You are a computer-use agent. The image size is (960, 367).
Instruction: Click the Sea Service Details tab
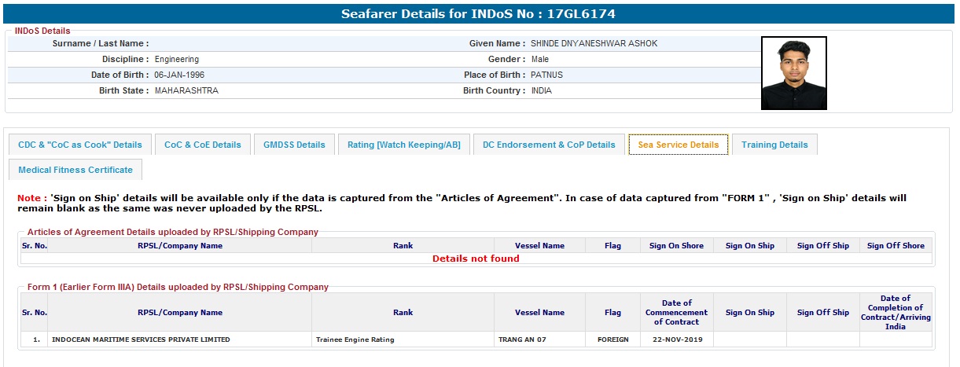pyautogui.click(x=679, y=145)
